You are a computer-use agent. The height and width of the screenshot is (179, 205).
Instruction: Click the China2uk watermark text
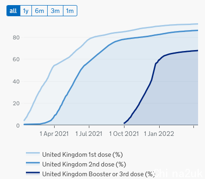(178, 173)
